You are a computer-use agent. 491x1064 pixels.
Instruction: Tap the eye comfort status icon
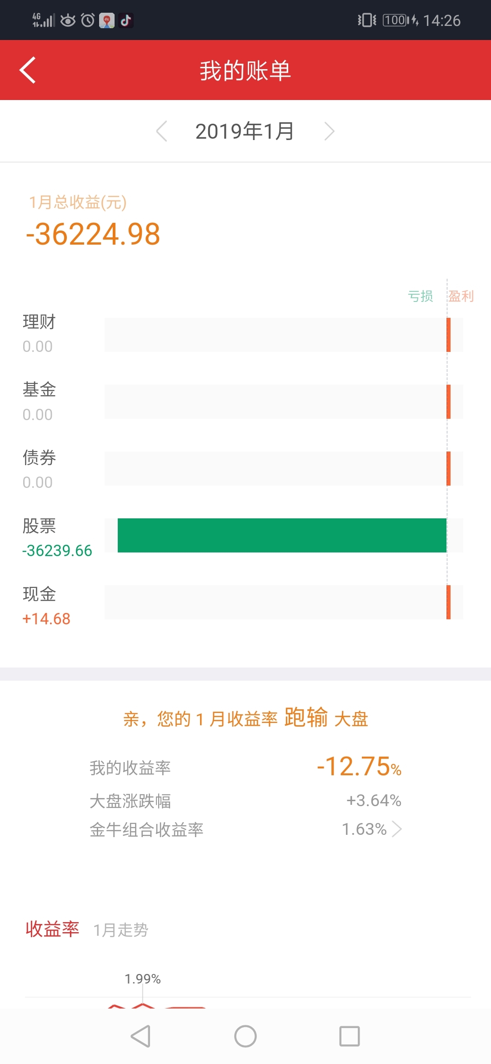tap(68, 20)
